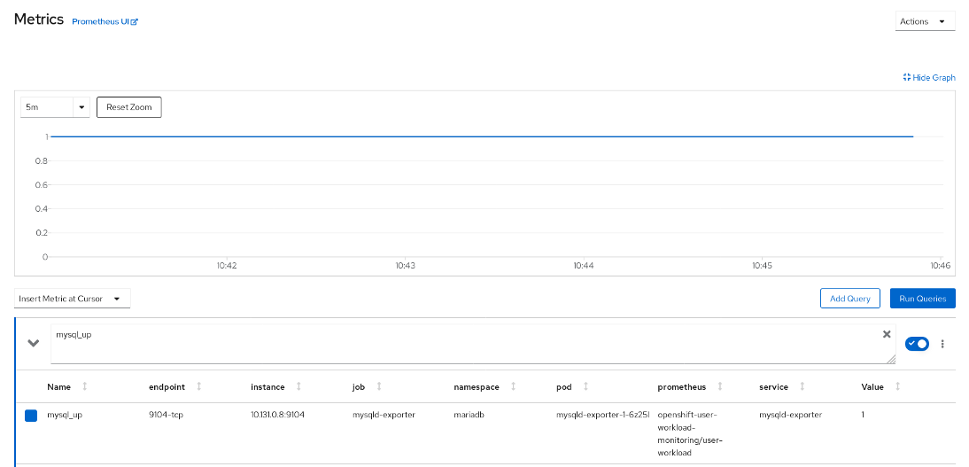The width and height of the screenshot is (969, 467).
Task: Sort table by Name column arrows
Action: (x=85, y=386)
